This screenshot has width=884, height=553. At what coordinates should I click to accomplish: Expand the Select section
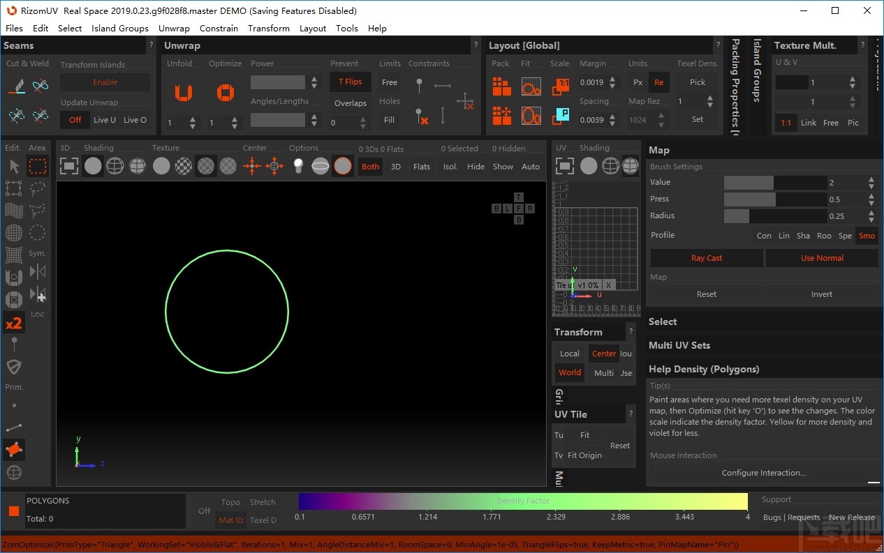click(x=663, y=321)
